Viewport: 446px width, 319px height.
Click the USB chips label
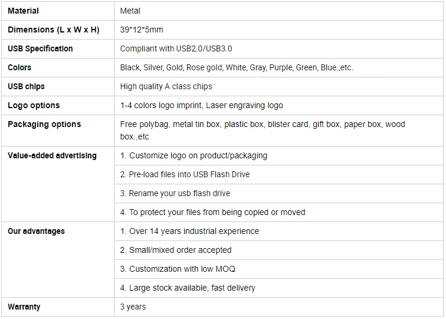click(x=26, y=86)
